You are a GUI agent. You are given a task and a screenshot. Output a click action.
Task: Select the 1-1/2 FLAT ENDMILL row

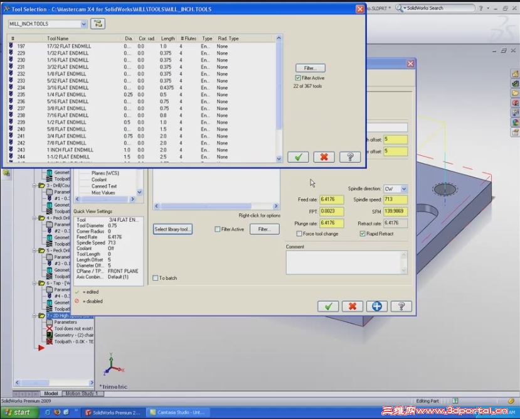pyautogui.click(x=142, y=156)
